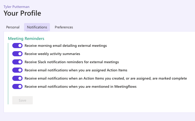Click the Action Items marked complete label
The width and height of the screenshot is (195, 121).
click(x=106, y=78)
